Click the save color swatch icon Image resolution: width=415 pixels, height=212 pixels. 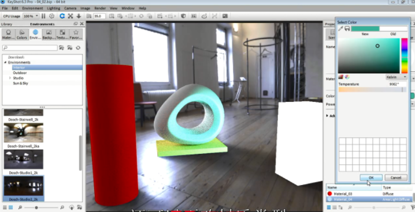click(347, 28)
